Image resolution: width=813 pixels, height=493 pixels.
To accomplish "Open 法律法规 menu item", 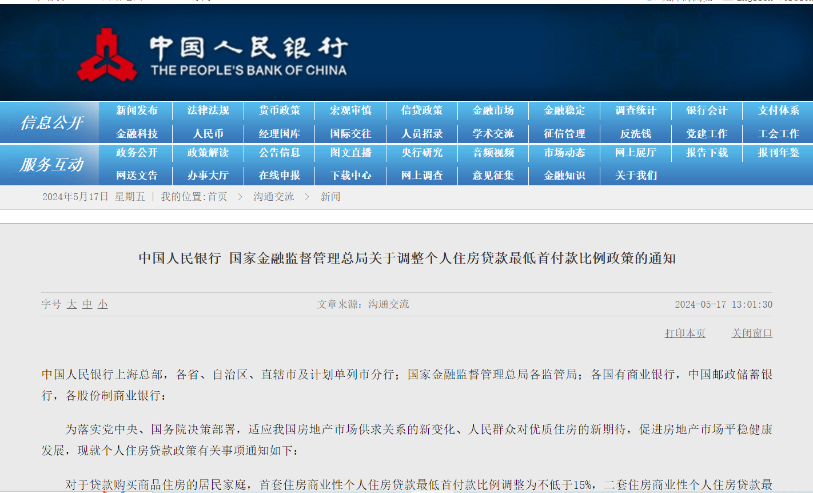I will [x=208, y=110].
